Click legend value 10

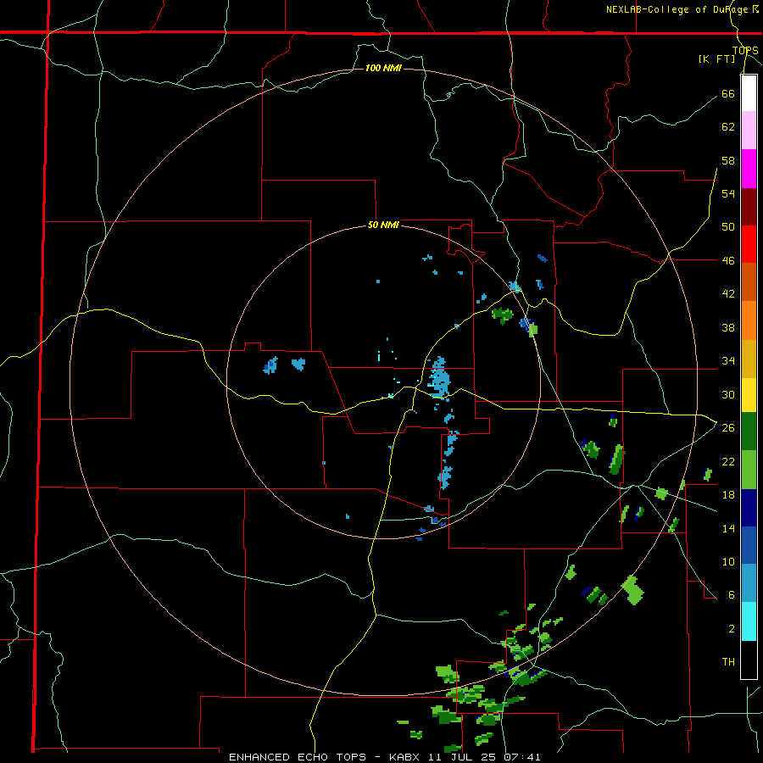tap(728, 561)
